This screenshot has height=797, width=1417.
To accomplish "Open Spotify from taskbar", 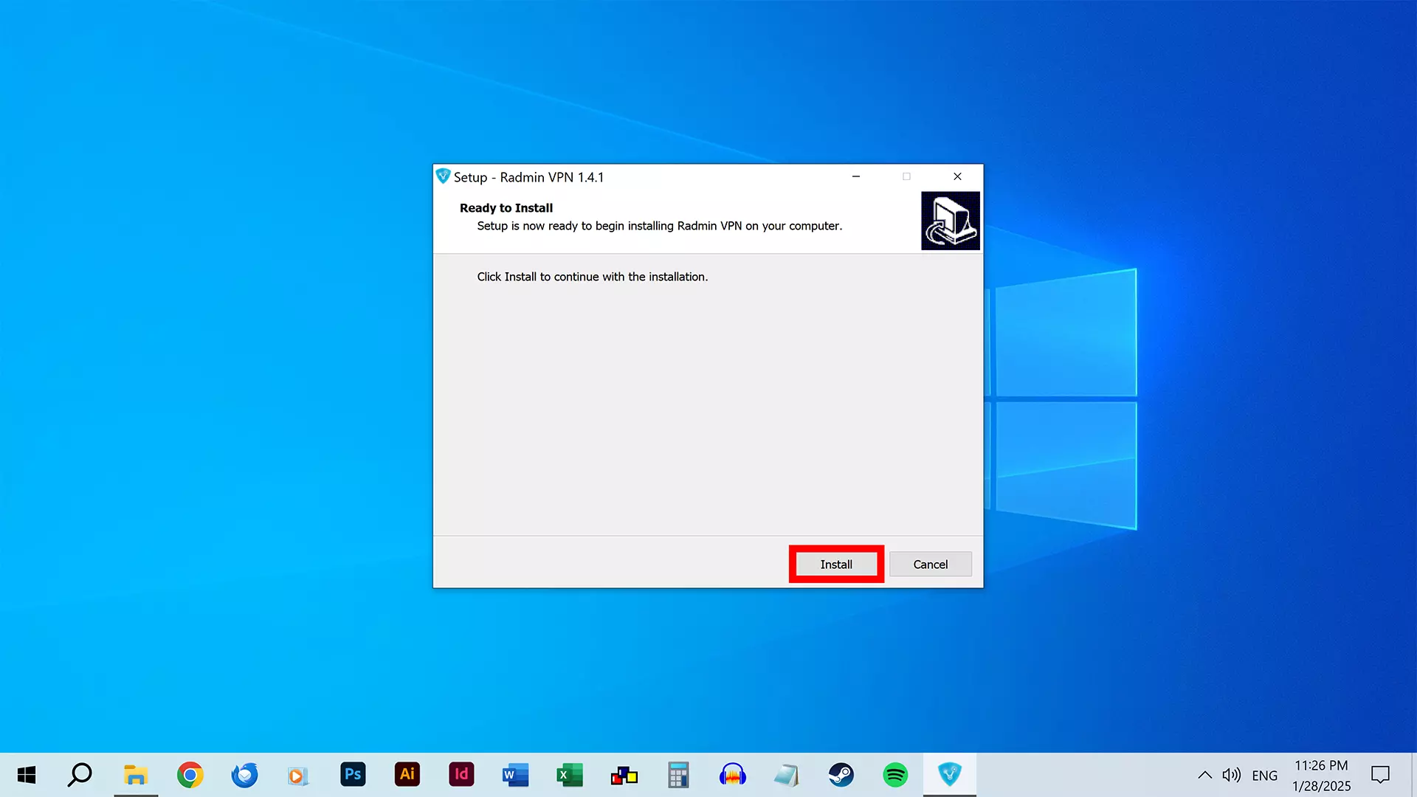I will coord(895,775).
